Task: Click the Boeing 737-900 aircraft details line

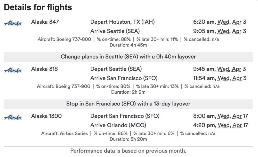Action: point(128,86)
